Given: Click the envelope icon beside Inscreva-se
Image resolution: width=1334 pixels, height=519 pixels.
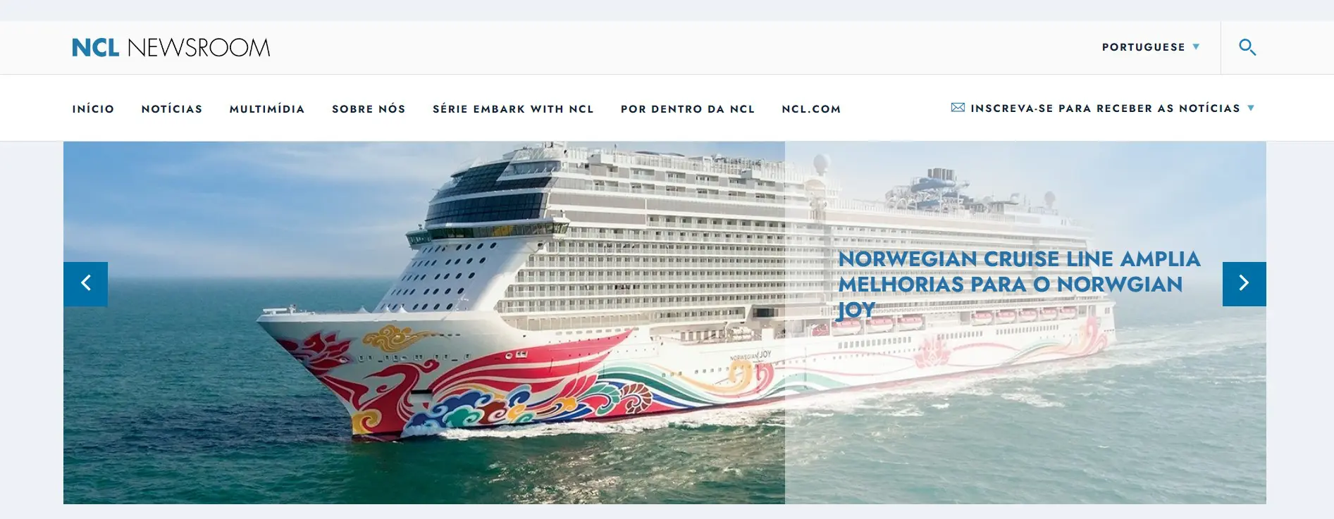Looking at the screenshot, I should tap(958, 108).
